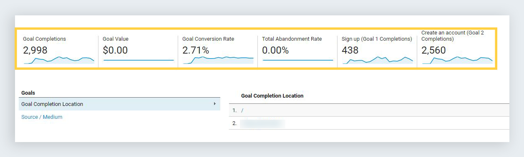The width and height of the screenshot is (524, 157).
Task: Click the 438 sign up value
Action: 350,50
